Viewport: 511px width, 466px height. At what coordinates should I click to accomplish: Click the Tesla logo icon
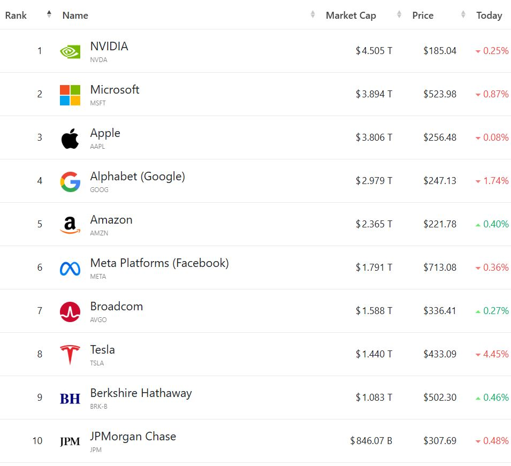(70, 355)
